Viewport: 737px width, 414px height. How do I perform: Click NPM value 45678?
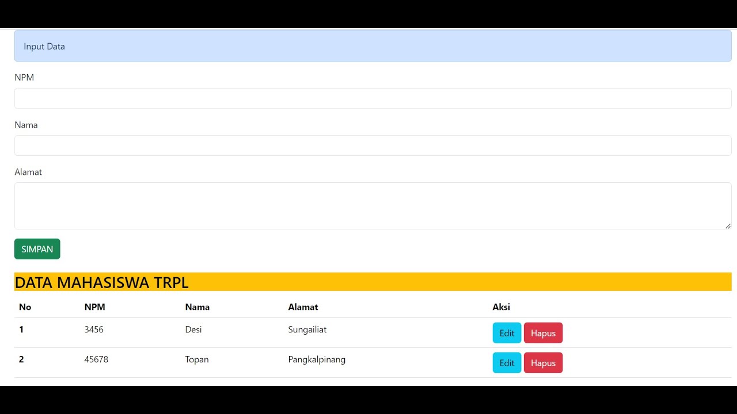click(96, 359)
